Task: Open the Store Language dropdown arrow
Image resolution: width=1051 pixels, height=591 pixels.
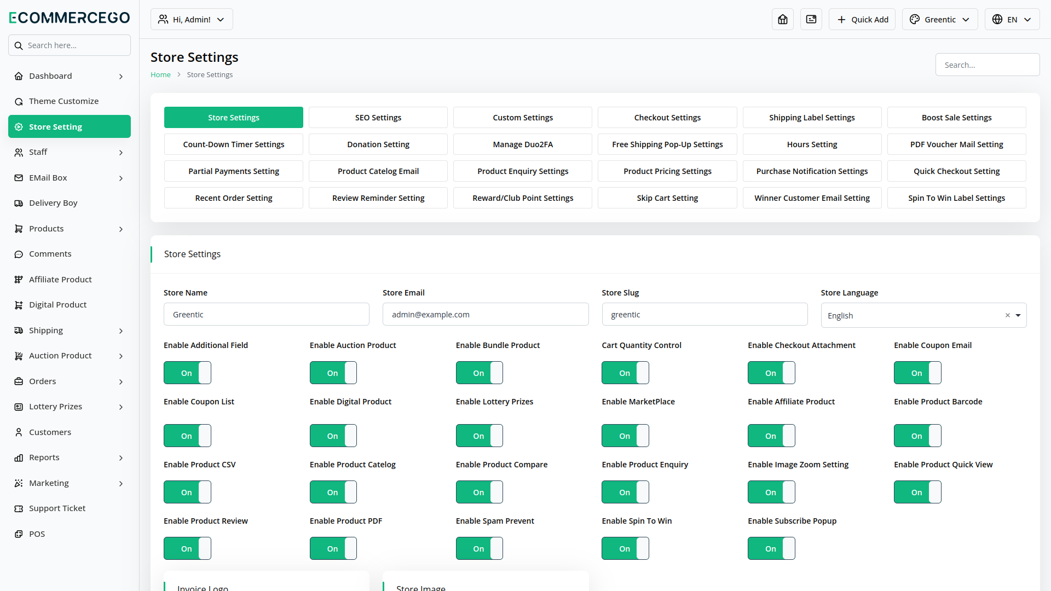Action: tap(1018, 315)
